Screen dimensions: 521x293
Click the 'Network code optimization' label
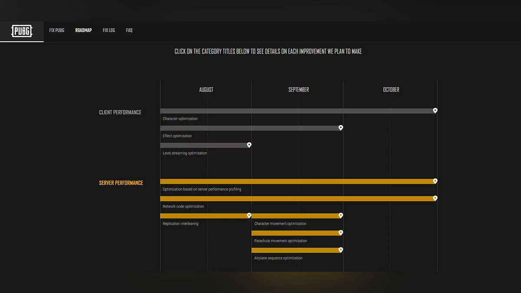click(183, 207)
